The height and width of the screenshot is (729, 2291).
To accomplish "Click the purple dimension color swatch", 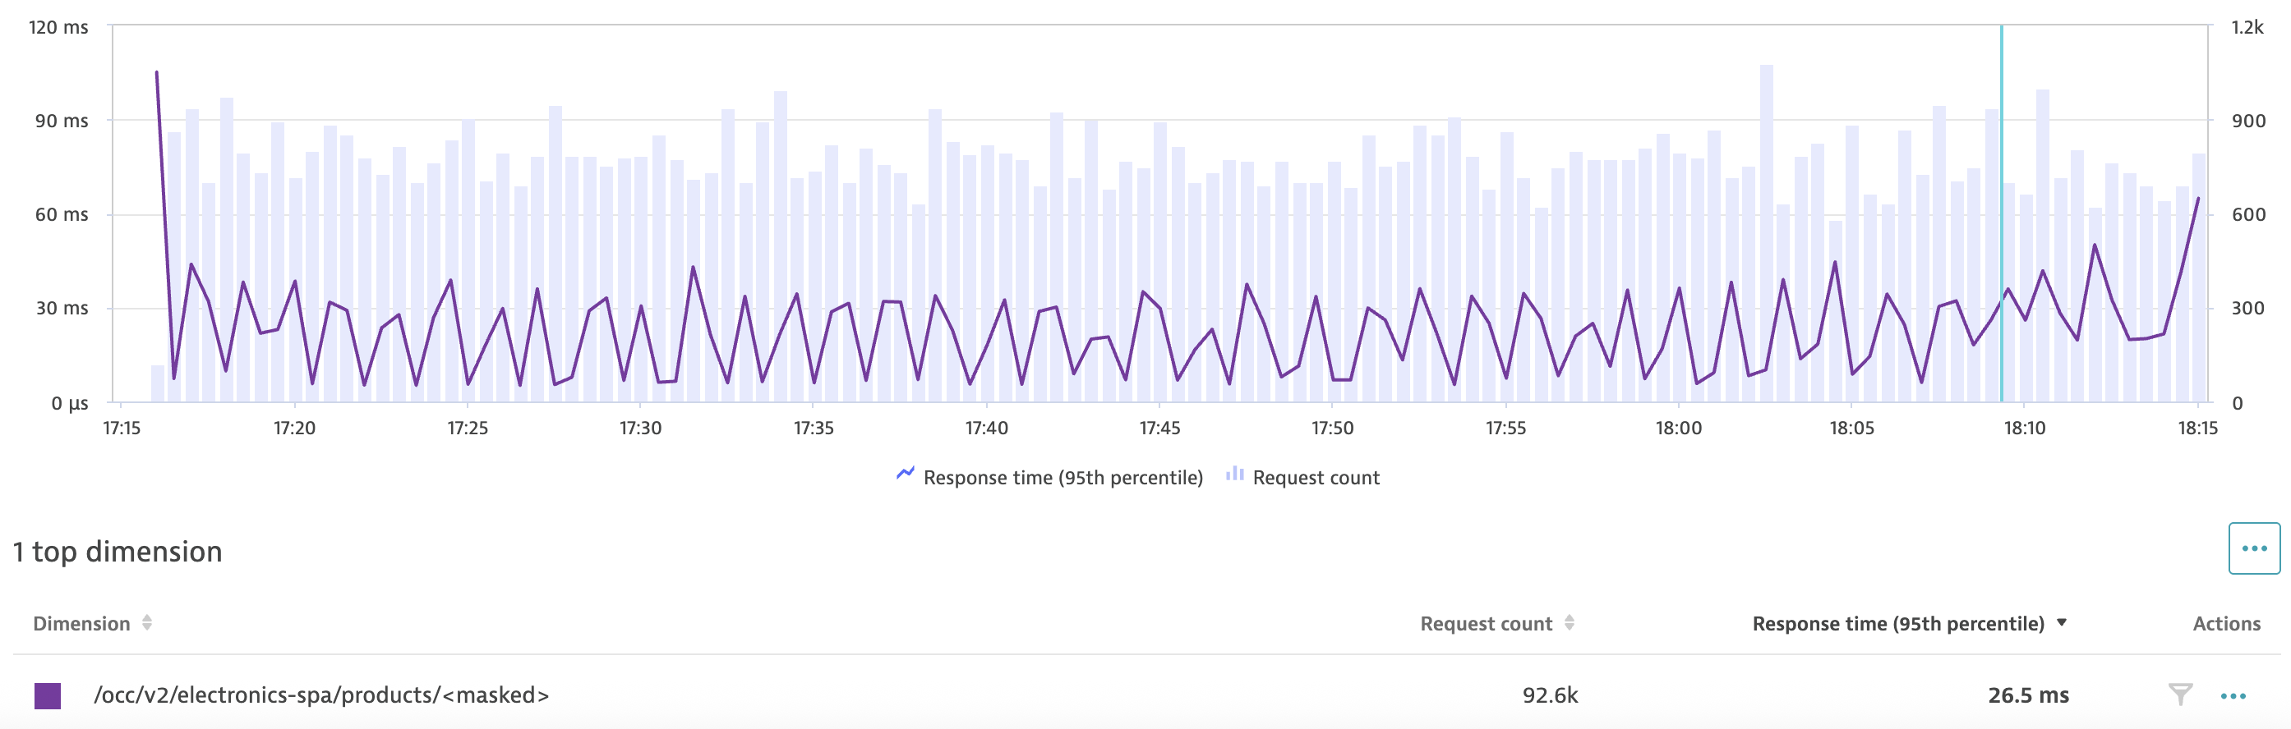I will (x=48, y=696).
